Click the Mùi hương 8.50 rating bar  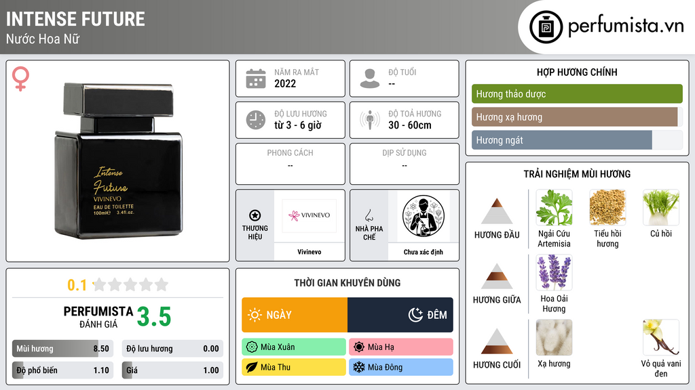pyautogui.click(x=62, y=349)
